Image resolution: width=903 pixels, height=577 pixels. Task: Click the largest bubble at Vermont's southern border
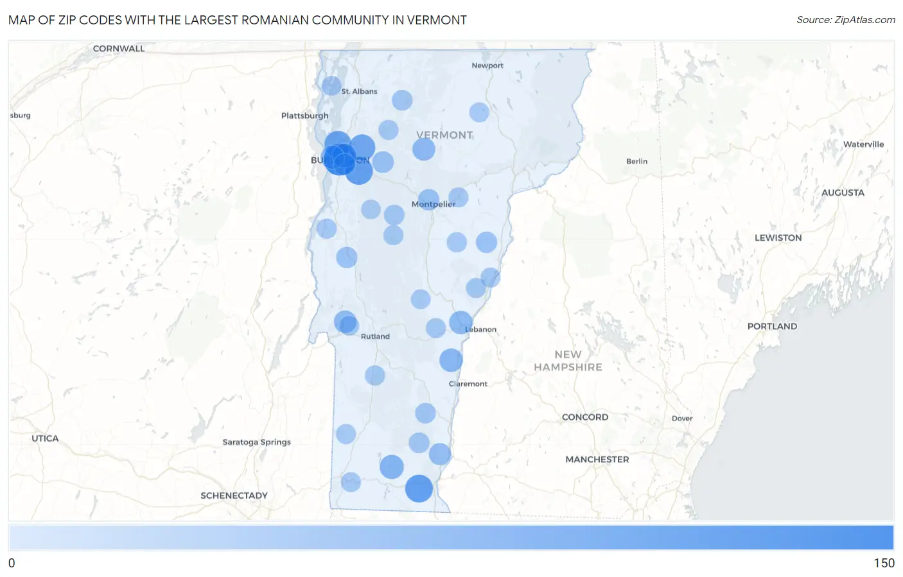[419, 488]
